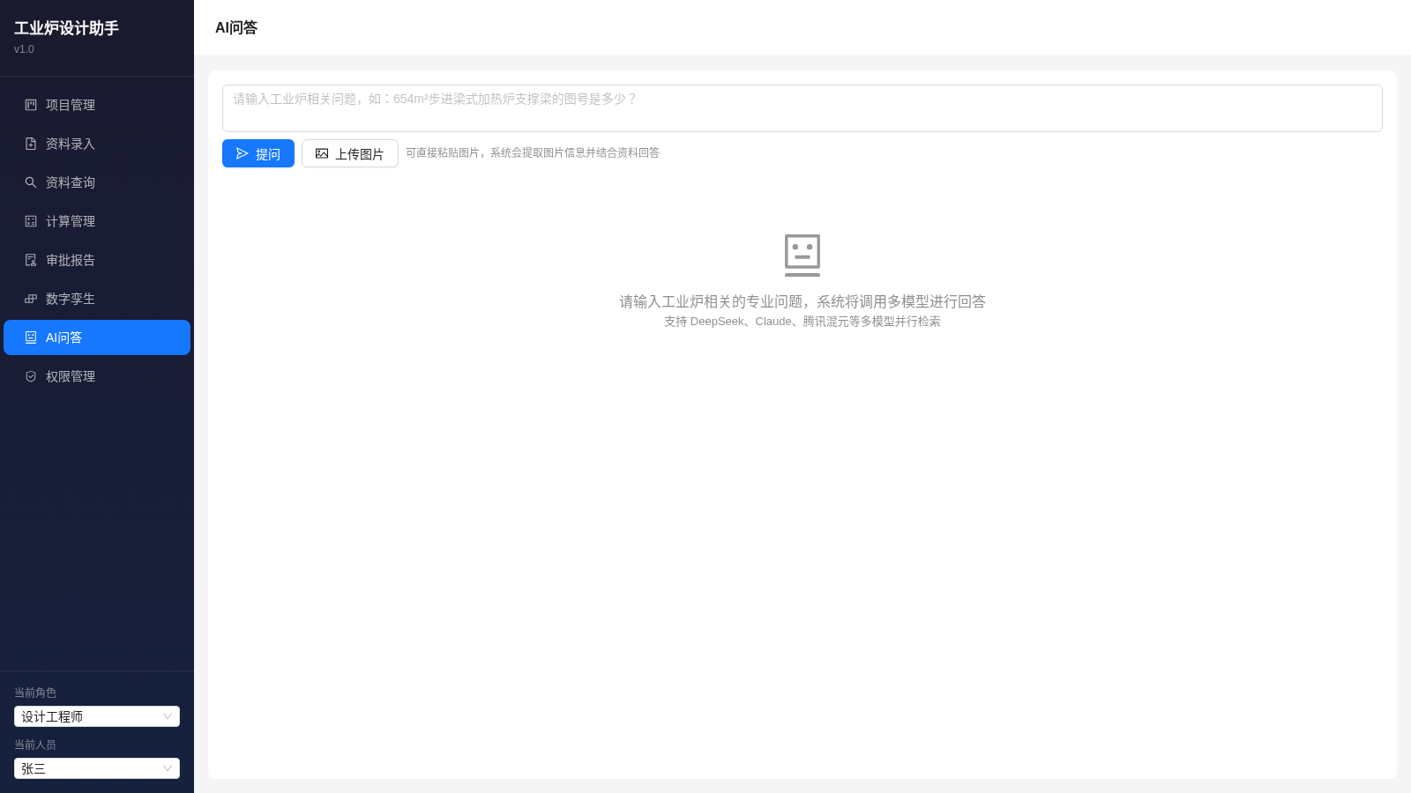The height and width of the screenshot is (793, 1411).
Task: Click the 数字孪生 blocks icon
Action: click(31, 299)
